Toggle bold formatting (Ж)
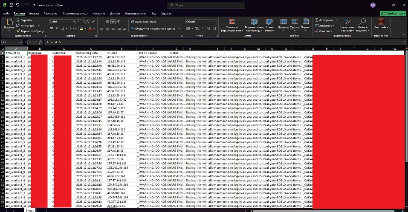Image resolution: width=408 pixels, height=212 pixels. tap(52, 28)
